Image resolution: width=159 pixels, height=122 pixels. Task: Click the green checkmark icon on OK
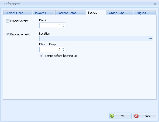(112, 116)
